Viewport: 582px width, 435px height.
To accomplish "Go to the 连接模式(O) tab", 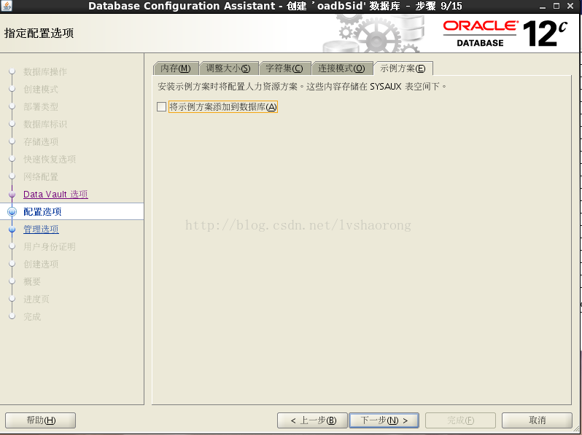I will coord(341,68).
